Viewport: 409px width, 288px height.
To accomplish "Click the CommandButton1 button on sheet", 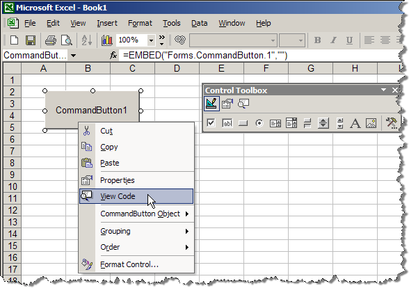I will click(x=92, y=110).
